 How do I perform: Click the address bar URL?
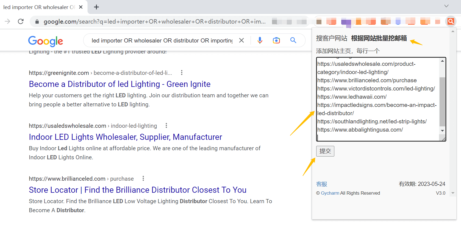point(155,21)
